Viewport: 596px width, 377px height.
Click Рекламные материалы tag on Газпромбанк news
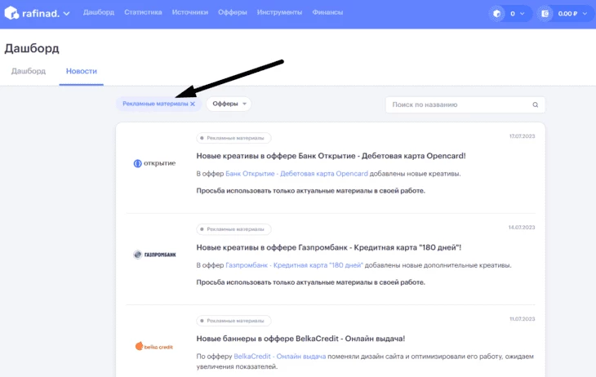point(234,229)
